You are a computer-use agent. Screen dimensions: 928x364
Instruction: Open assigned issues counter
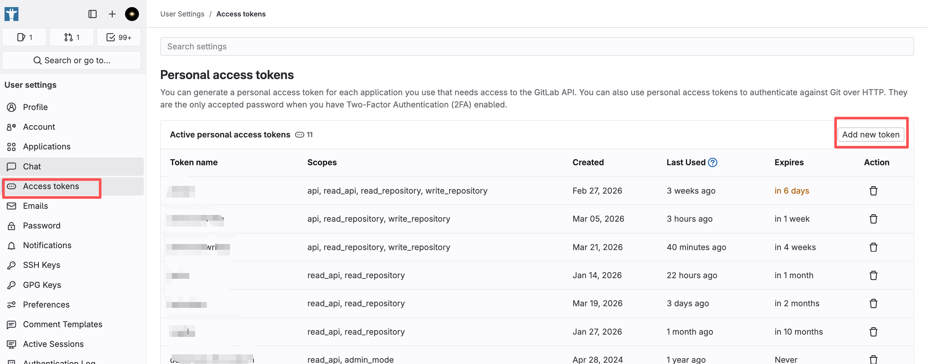[25, 37]
